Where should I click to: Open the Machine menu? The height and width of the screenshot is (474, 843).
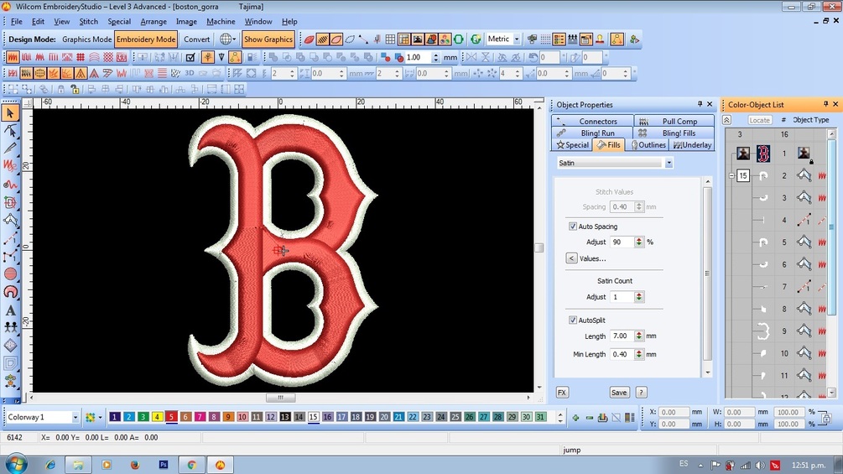point(221,22)
